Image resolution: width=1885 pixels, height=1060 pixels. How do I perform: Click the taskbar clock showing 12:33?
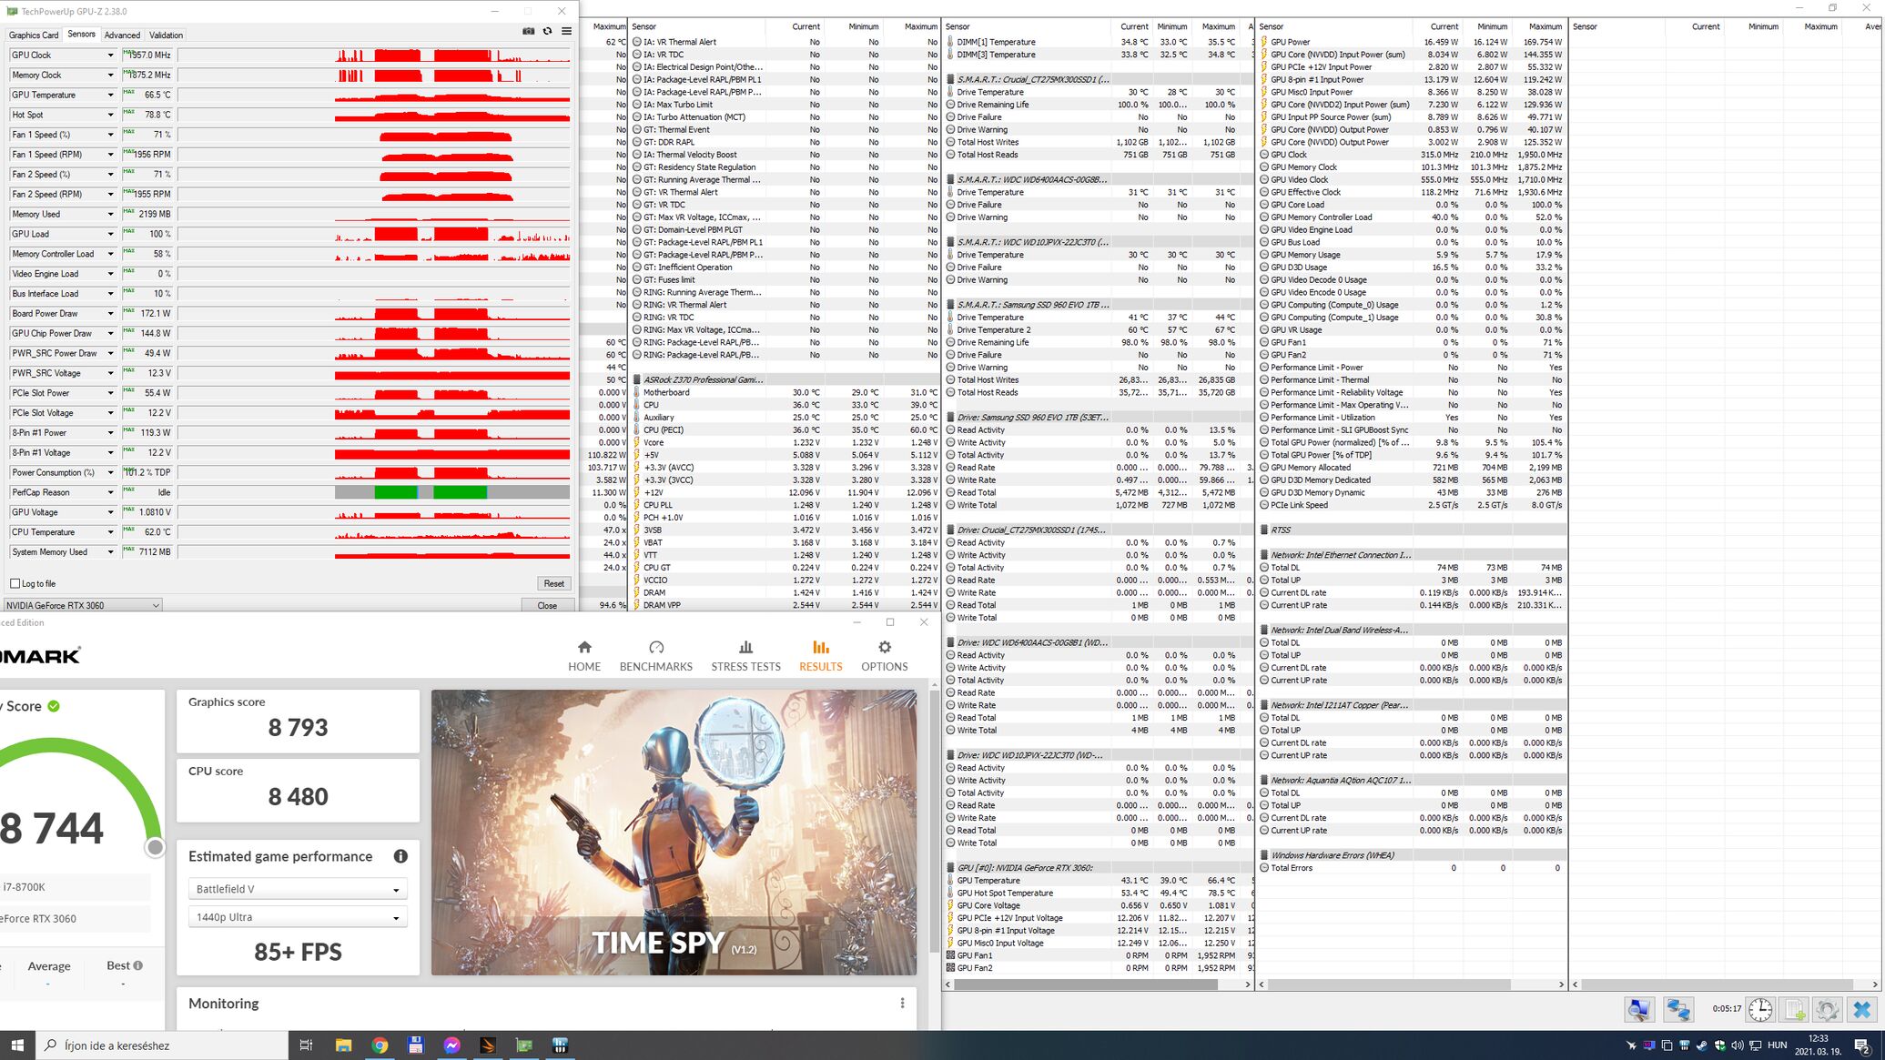(x=1818, y=1045)
